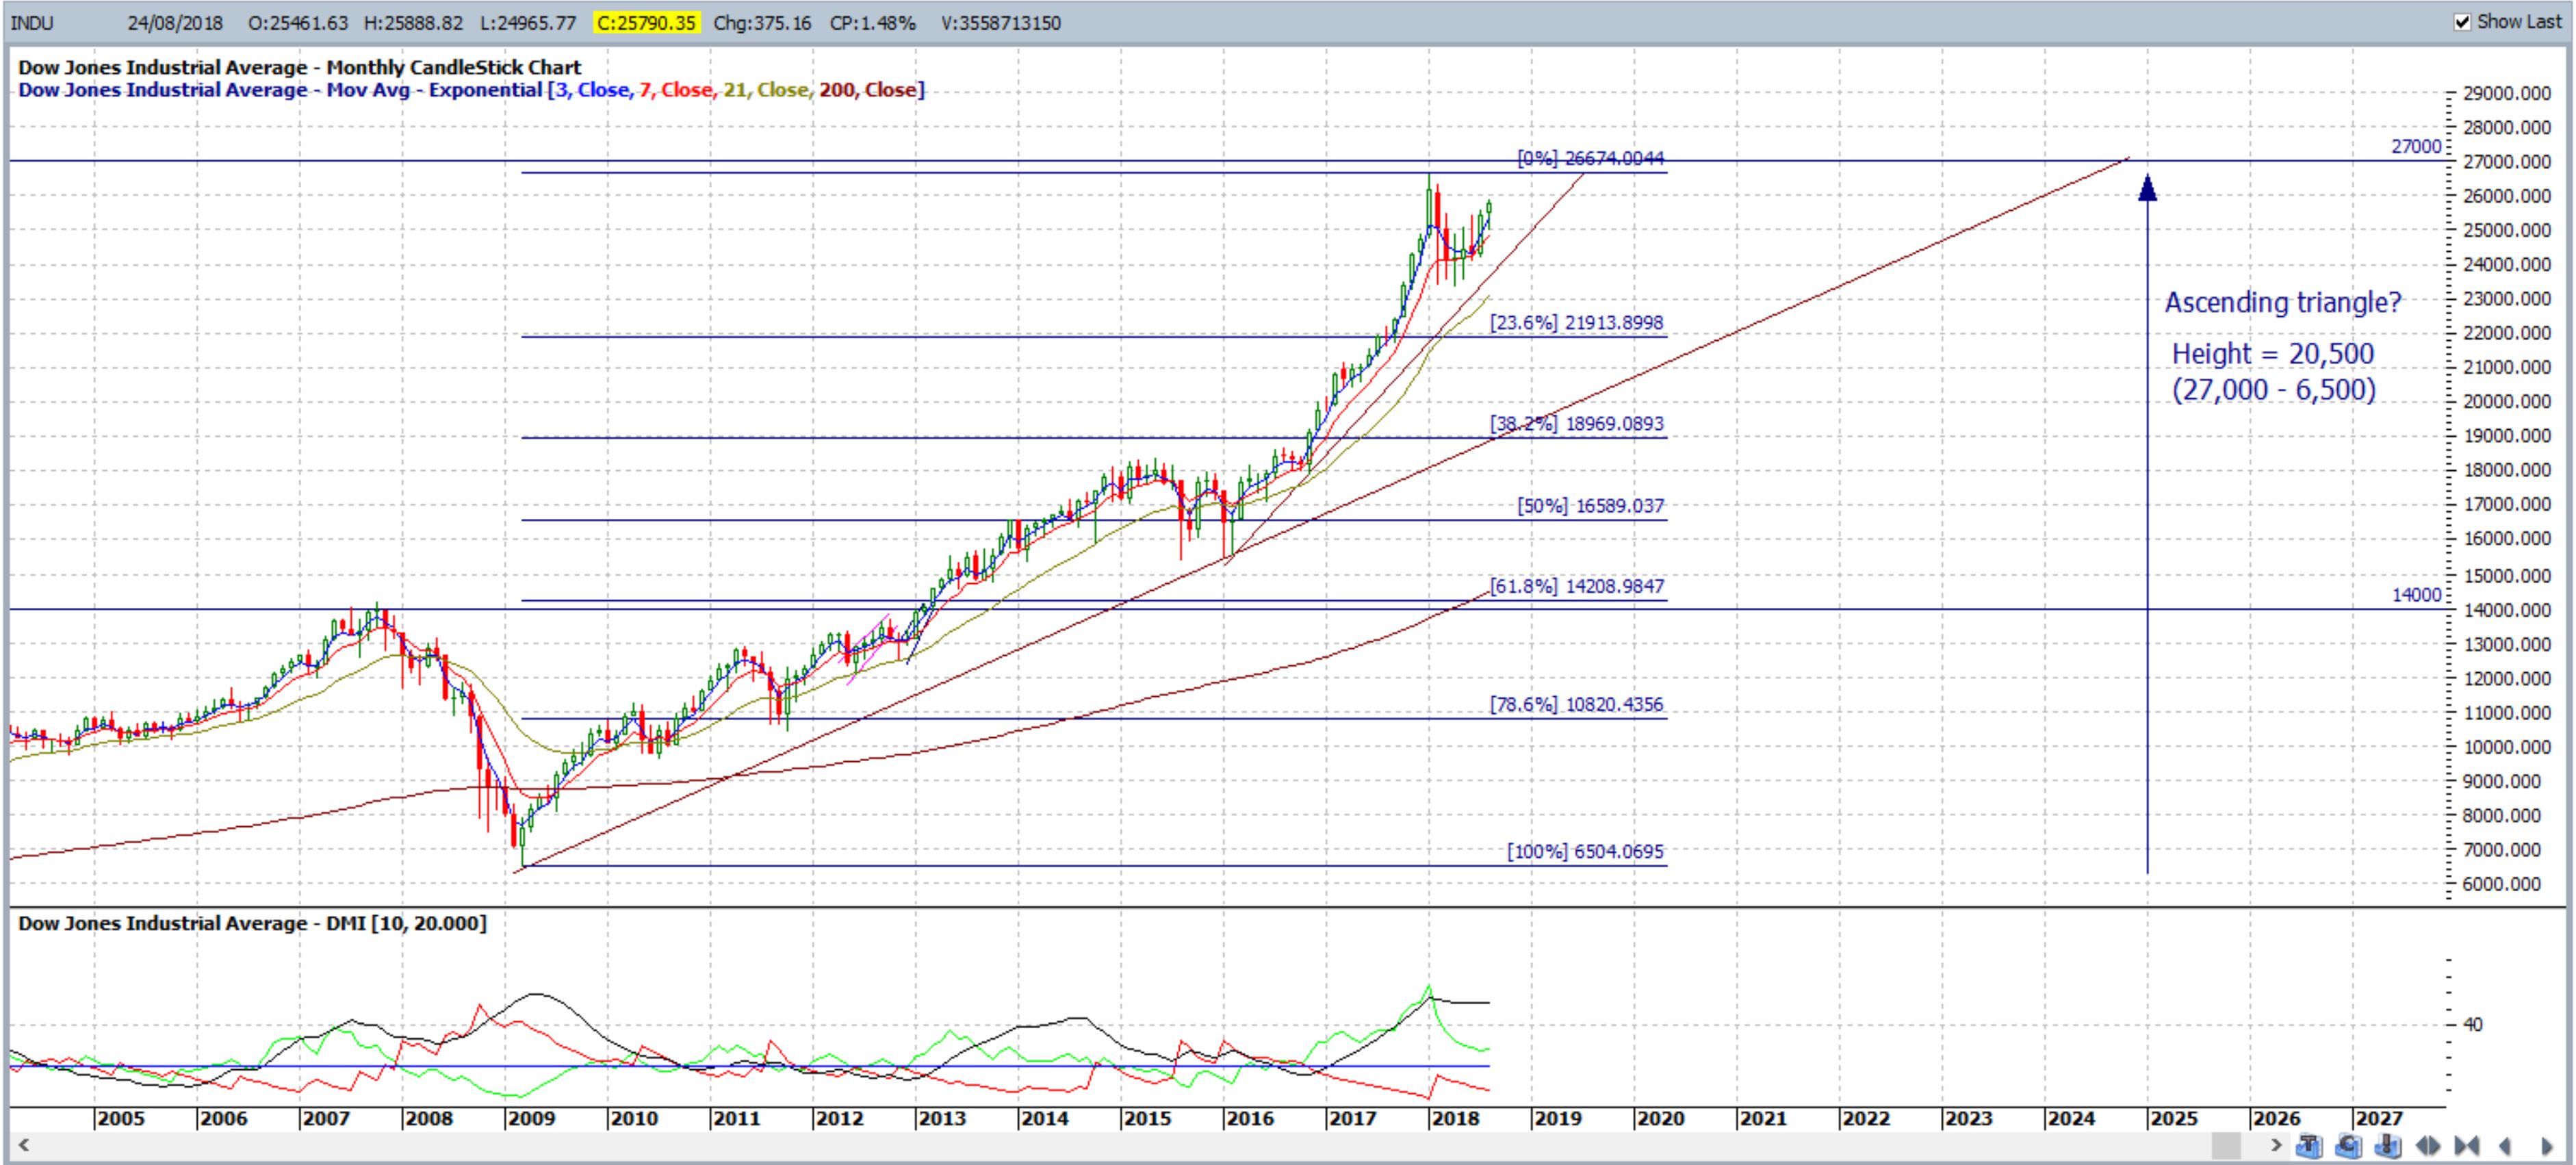
Task: Click the L:24965.77 low value
Action: tap(528, 22)
